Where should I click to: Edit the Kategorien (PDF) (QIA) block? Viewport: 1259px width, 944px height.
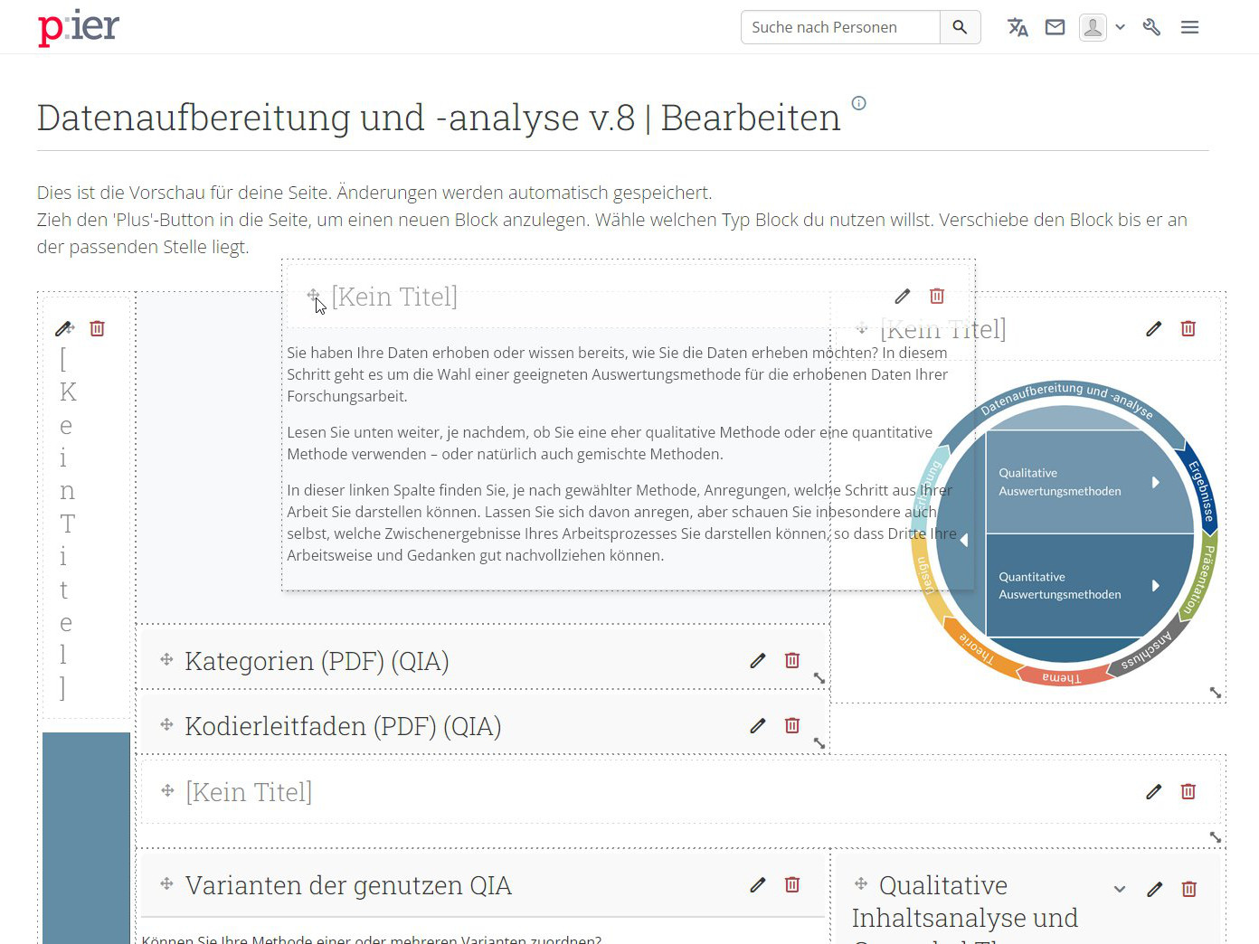[757, 660]
